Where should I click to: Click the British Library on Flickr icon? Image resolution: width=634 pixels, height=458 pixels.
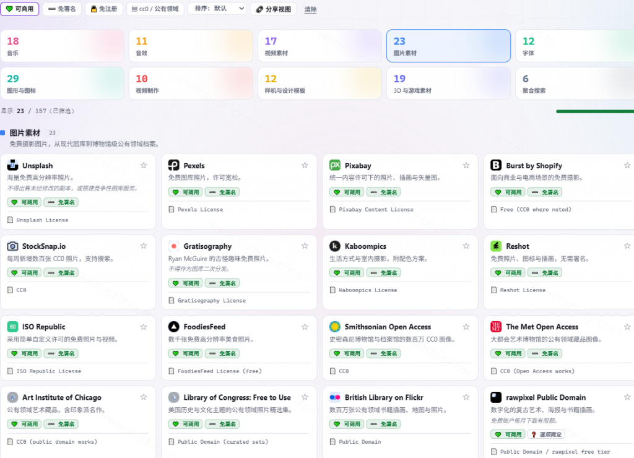pyautogui.click(x=335, y=397)
